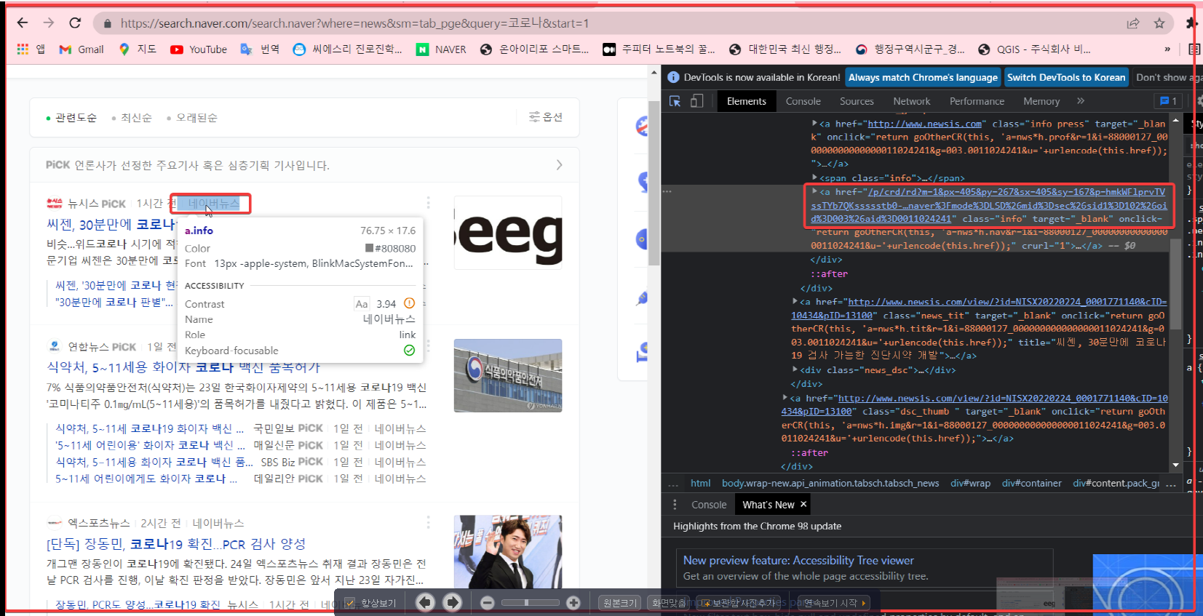Screen dimensions: 1203x616
Task: Expand the span class info node
Action: point(815,177)
